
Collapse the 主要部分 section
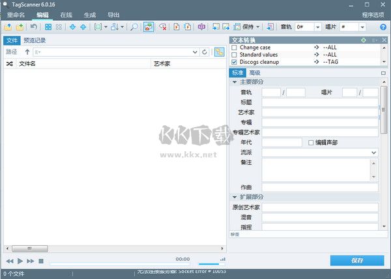(x=235, y=82)
